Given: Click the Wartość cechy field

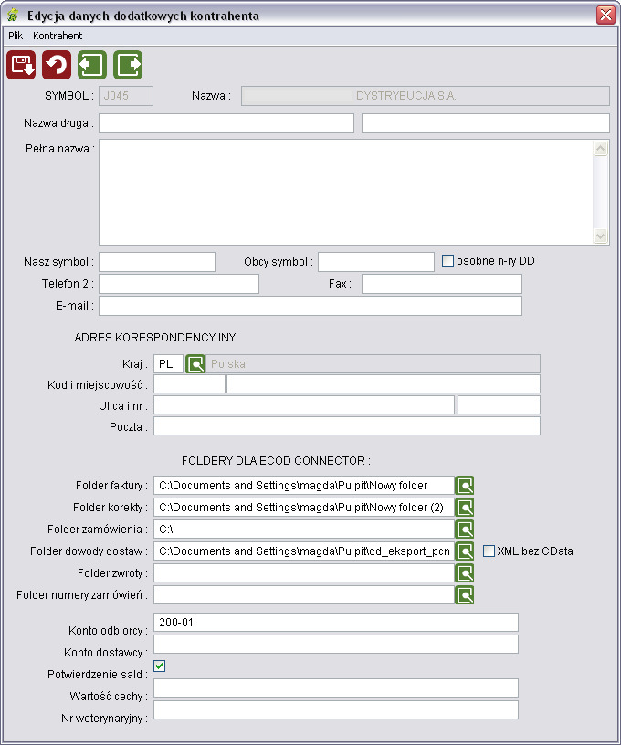Looking at the screenshot, I should tap(336, 688).
